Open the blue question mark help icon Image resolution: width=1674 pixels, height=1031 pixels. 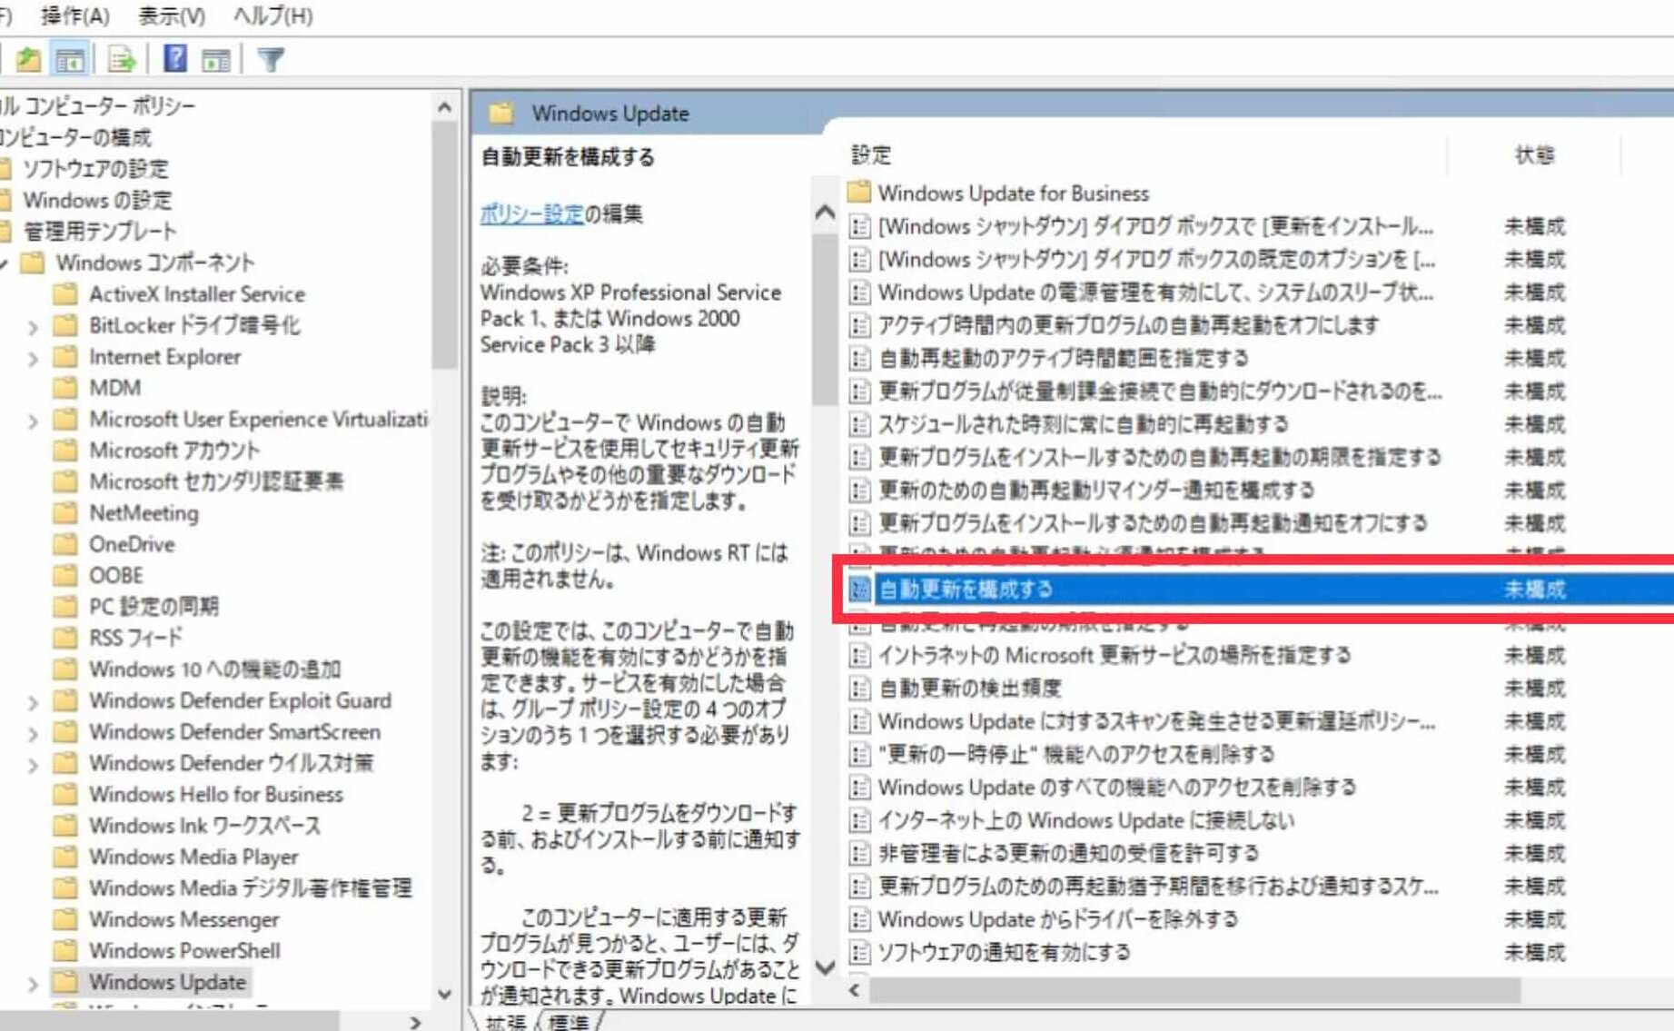point(174,59)
